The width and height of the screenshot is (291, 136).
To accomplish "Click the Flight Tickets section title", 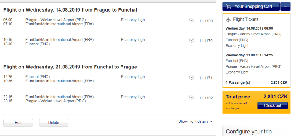I will pyautogui.click(x=246, y=19).
